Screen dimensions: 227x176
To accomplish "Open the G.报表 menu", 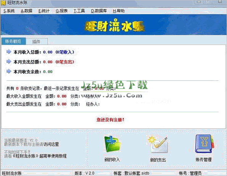I will point(62,11).
